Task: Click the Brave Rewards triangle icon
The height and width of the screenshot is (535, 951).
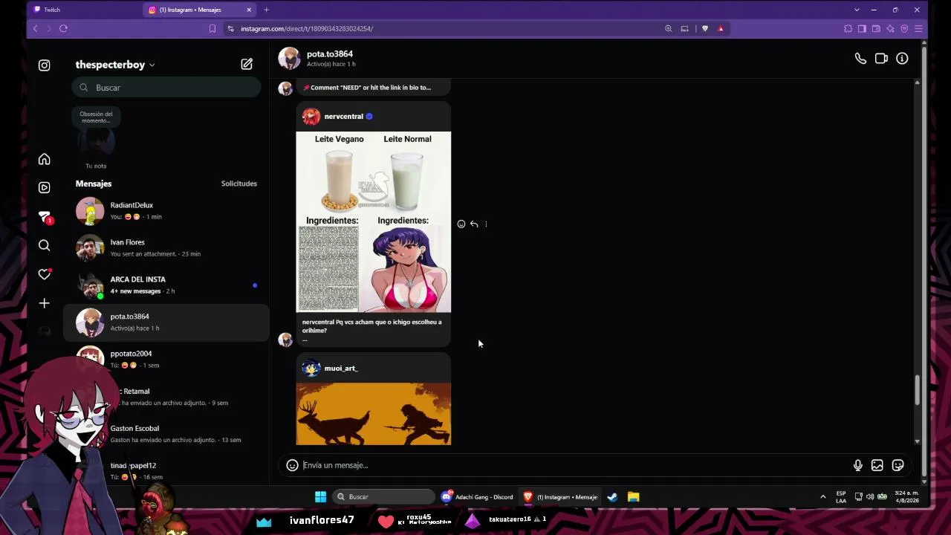Action: [x=721, y=28]
